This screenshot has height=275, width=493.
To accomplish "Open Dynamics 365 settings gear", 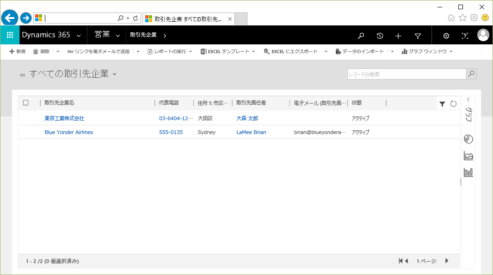I will point(446,36).
